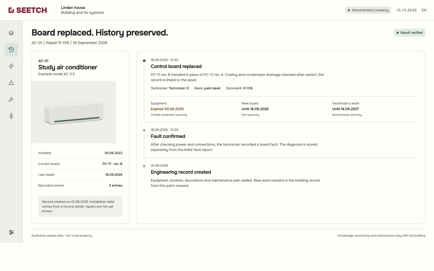Click the Until 18.09.2027 workmanship warranty
The image size is (434, 271).
[x=346, y=109]
